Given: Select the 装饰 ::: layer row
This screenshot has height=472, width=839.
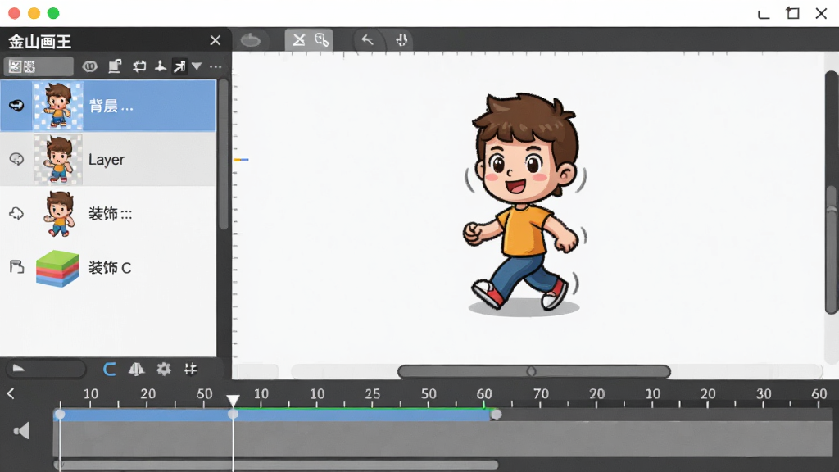Looking at the screenshot, I should coord(108,214).
